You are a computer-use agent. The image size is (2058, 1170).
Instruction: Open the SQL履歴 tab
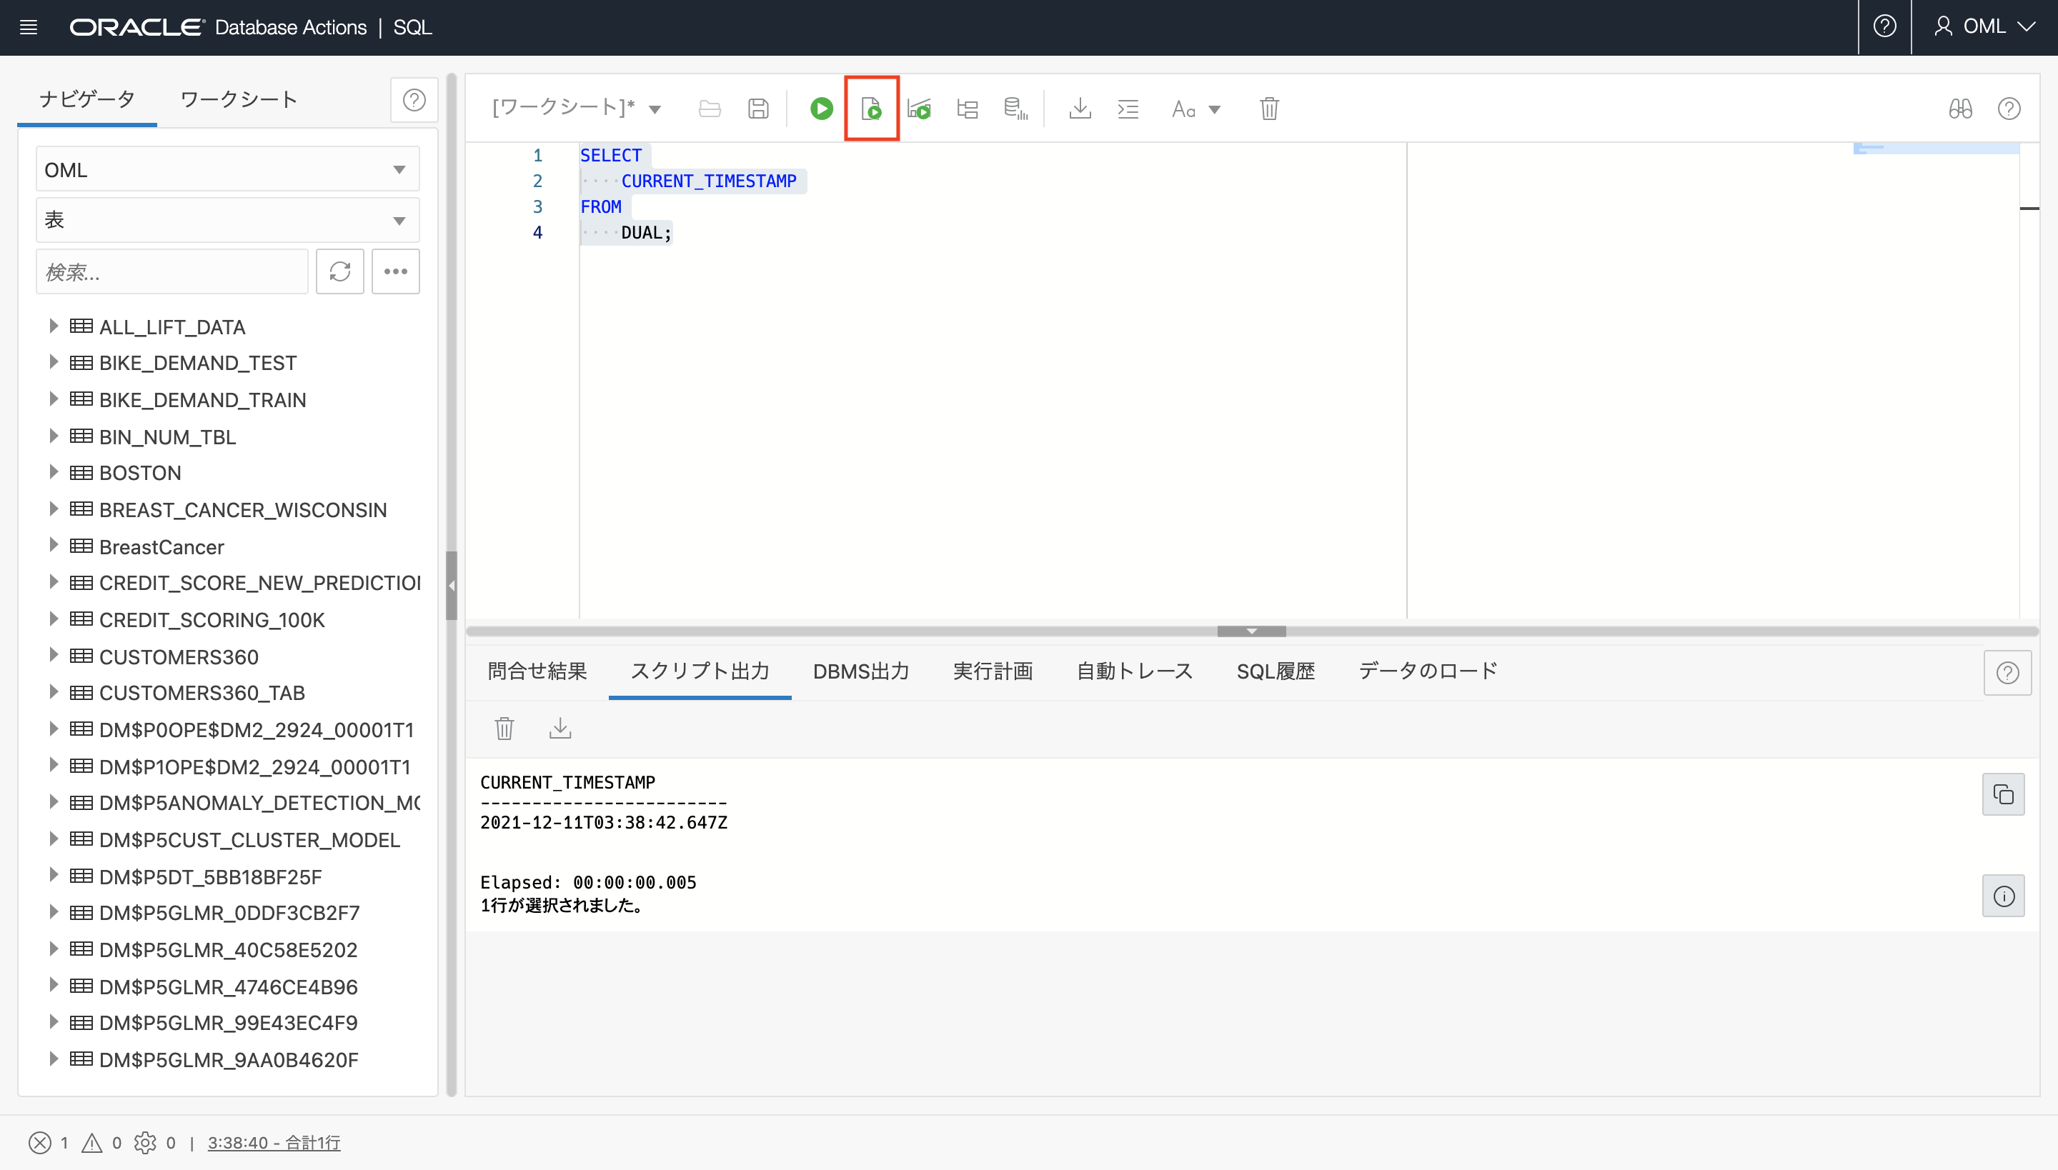tap(1275, 671)
